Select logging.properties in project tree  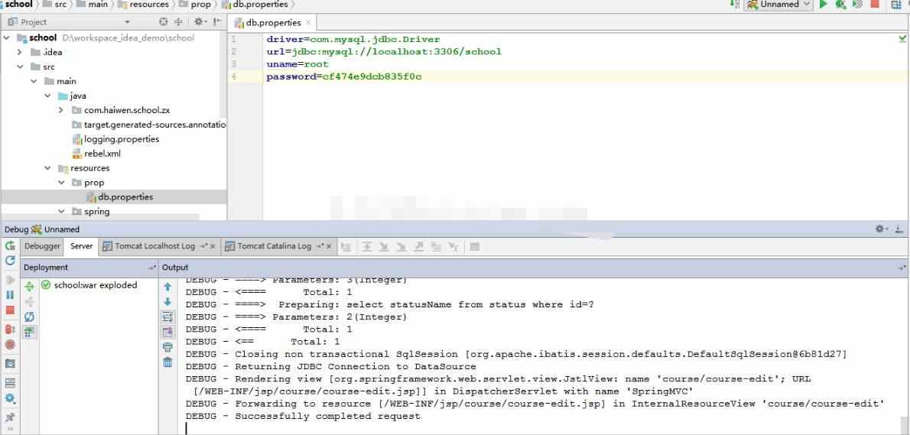122,139
